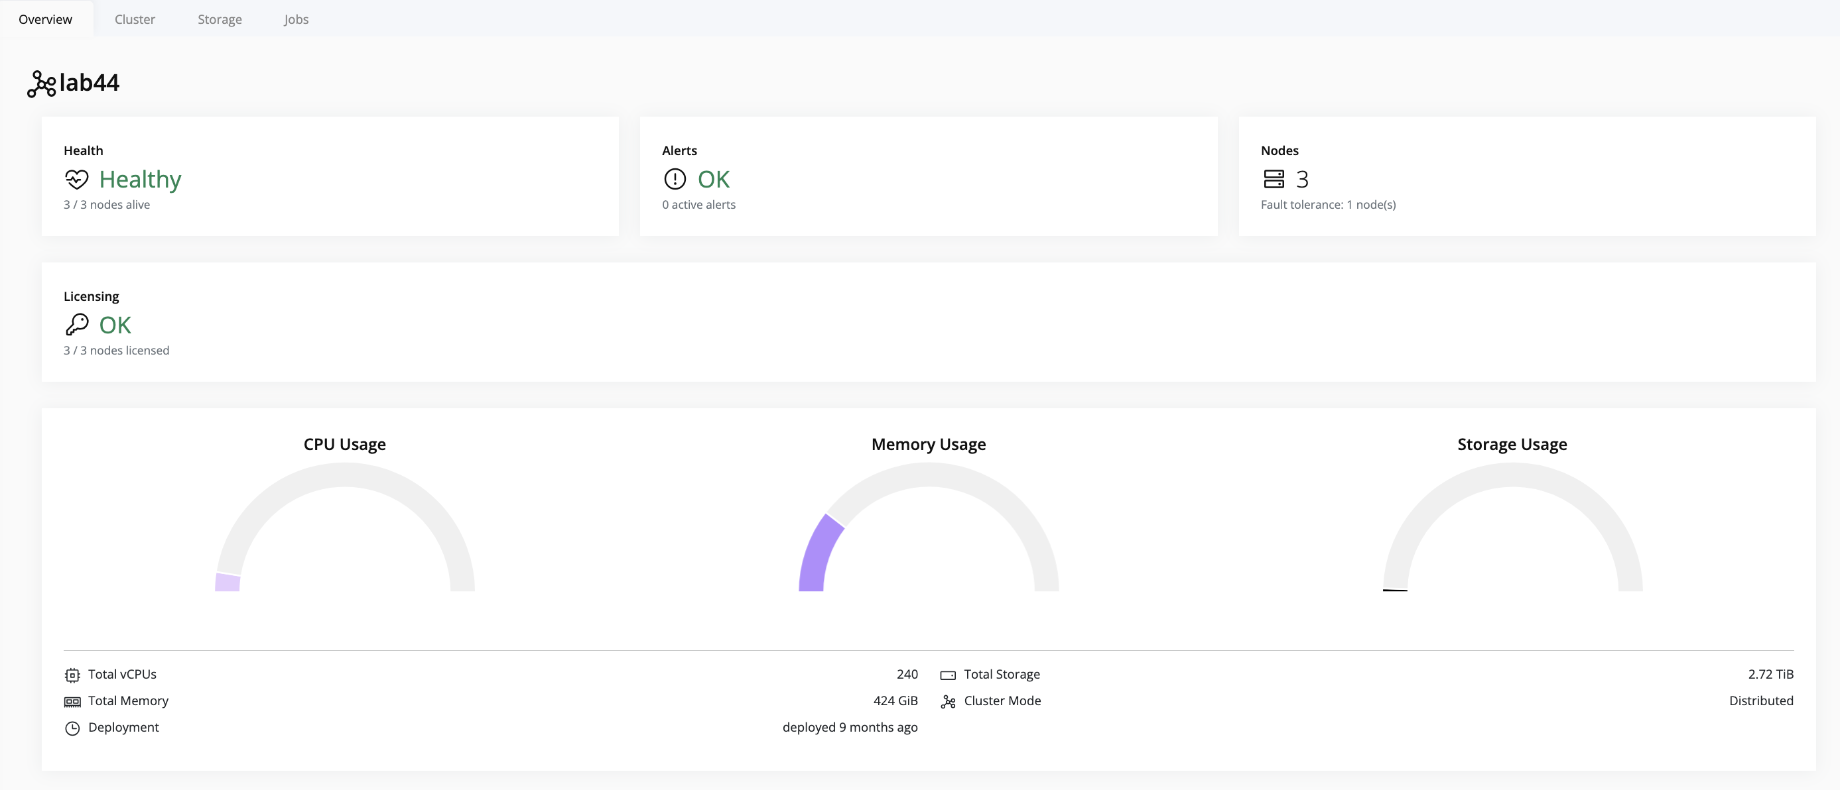Click the lab44 cluster network icon
Screen dimensions: 1840x790
pos(41,84)
